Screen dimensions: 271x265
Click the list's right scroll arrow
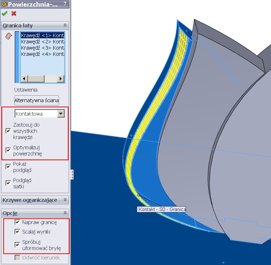61,79
